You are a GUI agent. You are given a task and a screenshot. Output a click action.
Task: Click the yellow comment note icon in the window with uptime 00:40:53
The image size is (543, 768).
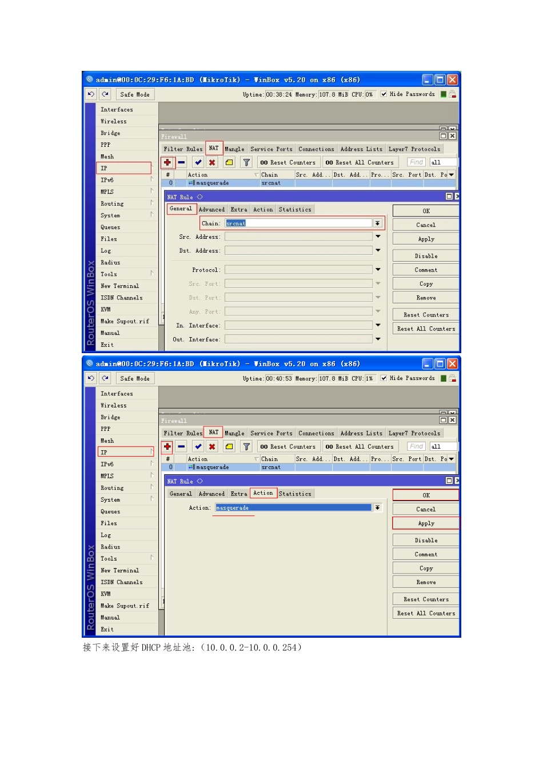[x=229, y=446]
